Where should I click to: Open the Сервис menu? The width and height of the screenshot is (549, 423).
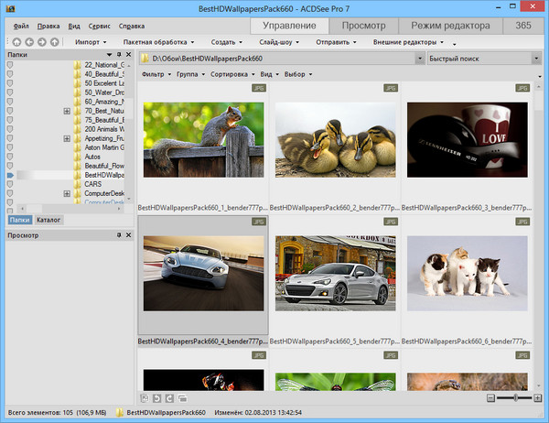click(x=102, y=26)
